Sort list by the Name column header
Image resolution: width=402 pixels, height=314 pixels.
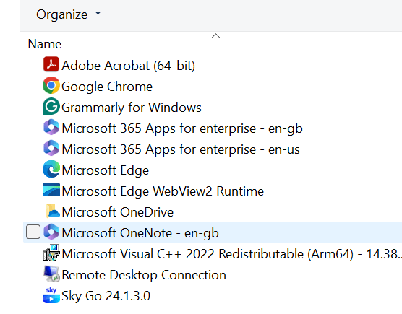pos(45,44)
